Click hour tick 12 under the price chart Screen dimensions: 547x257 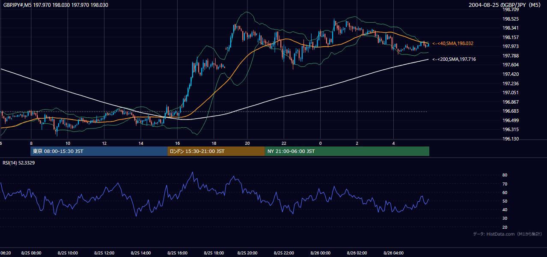pos(104,143)
